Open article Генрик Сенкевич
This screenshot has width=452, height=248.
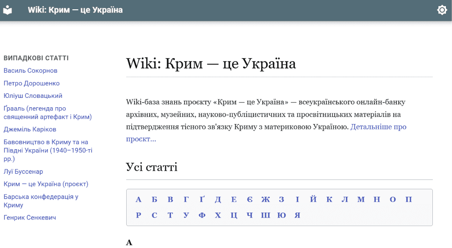point(30,218)
